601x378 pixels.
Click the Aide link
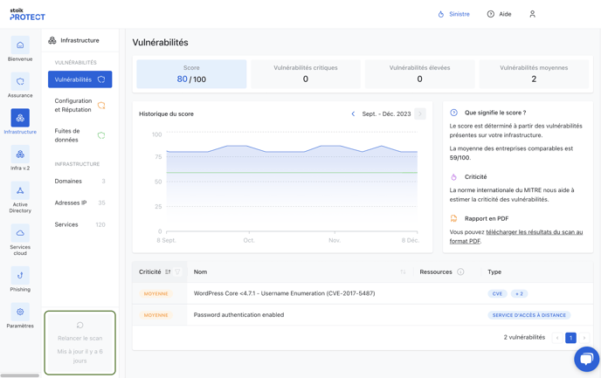pyautogui.click(x=505, y=14)
